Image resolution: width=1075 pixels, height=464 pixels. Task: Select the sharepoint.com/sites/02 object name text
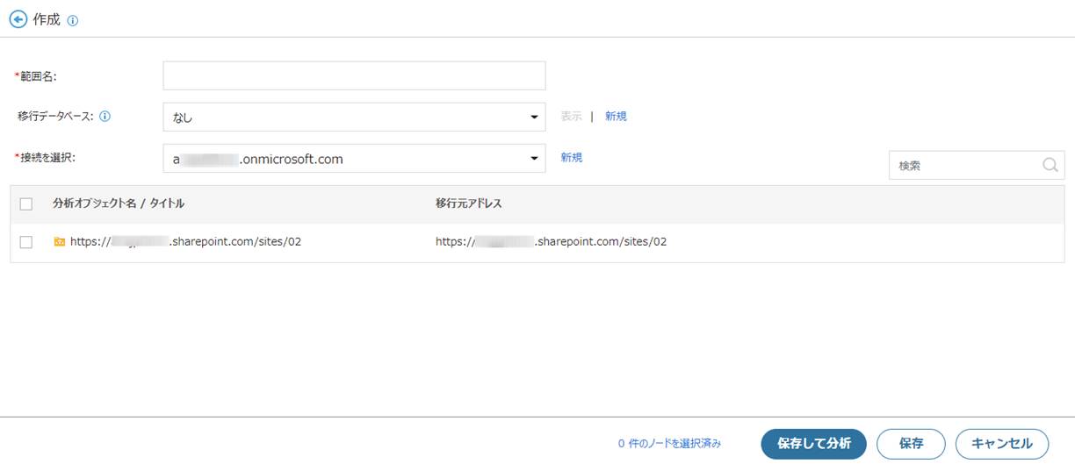[185, 241]
